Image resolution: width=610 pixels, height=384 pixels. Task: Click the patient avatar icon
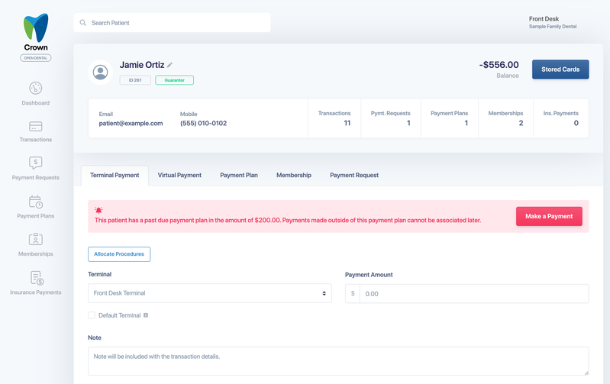coord(100,72)
